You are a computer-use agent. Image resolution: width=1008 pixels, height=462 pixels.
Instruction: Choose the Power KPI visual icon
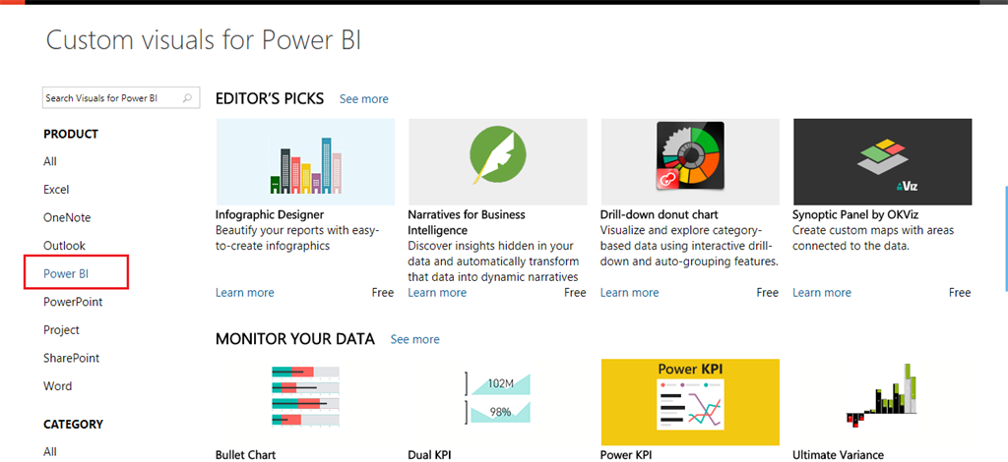[690, 401]
